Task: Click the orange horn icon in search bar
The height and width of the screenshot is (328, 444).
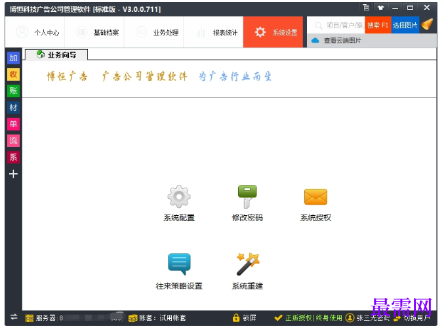Action: click(x=427, y=24)
